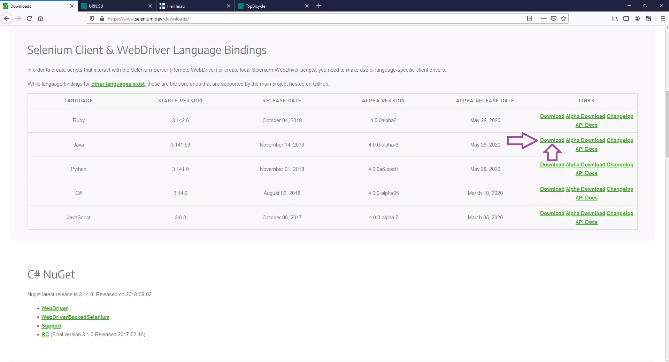
Task: Open the Firefox account menu
Action: click(637, 18)
